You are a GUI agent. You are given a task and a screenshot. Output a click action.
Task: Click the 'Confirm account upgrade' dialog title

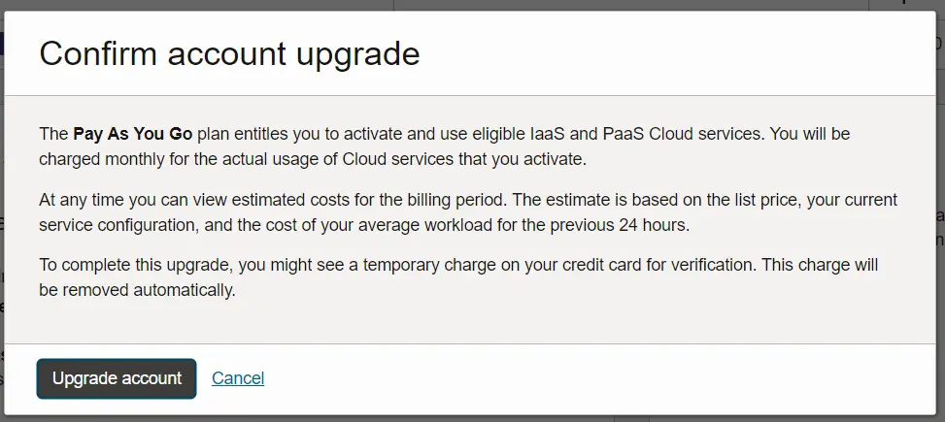[229, 53]
